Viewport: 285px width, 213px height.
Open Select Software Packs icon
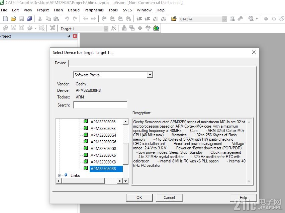click(x=148, y=28)
